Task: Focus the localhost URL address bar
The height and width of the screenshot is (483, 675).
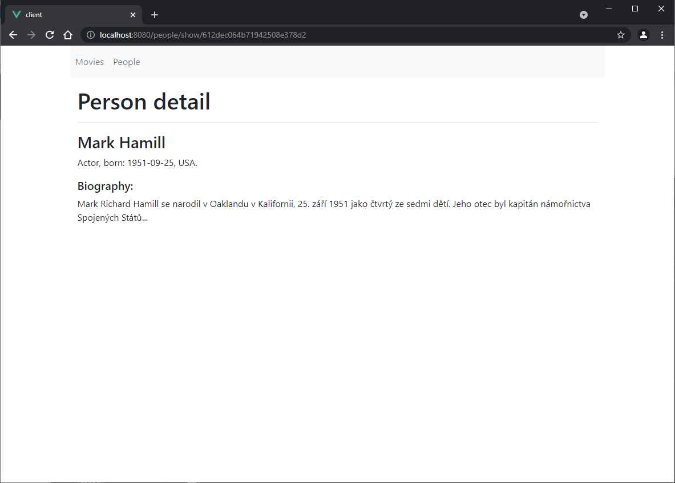Action: point(342,35)
